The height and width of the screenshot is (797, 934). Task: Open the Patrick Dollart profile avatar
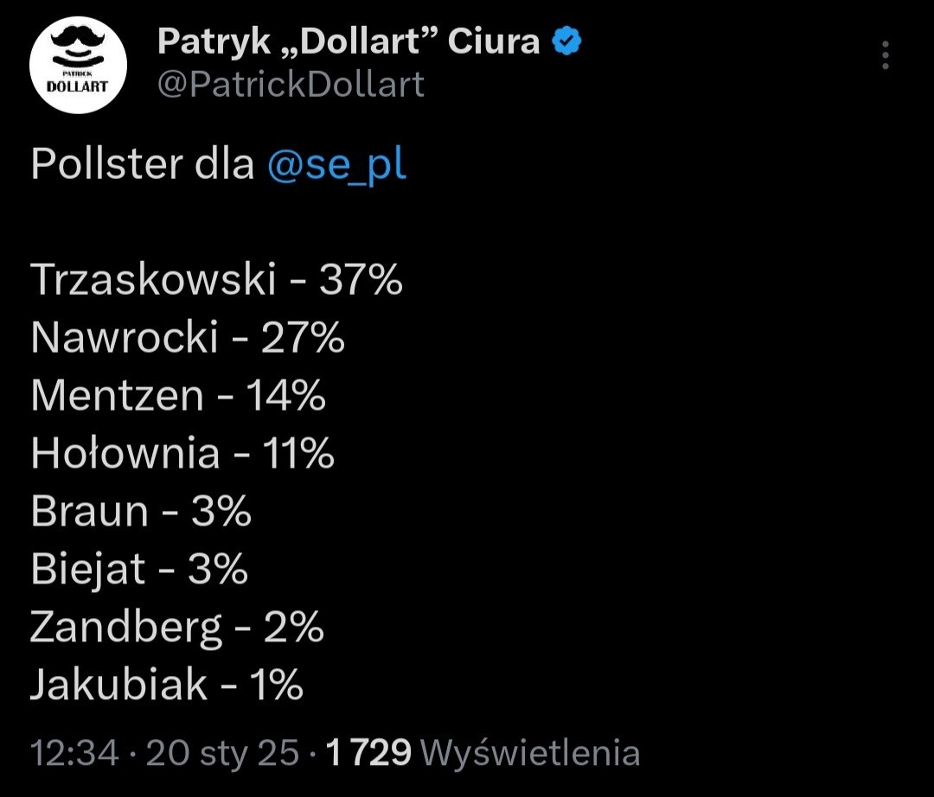coord(79,64)
